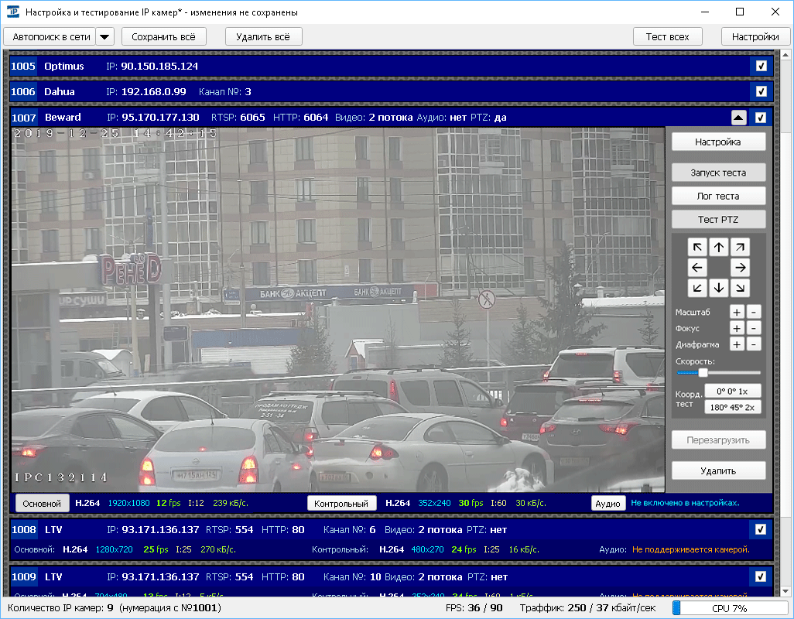Click 352x240 control stream resolution under video

(434, 503)
